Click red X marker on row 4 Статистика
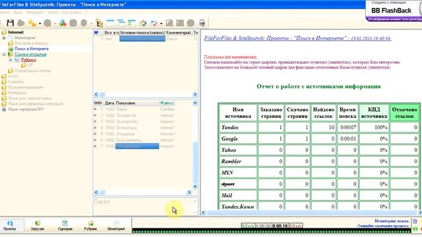Viewport: 422px width, 237px height. tap(95, 128)
